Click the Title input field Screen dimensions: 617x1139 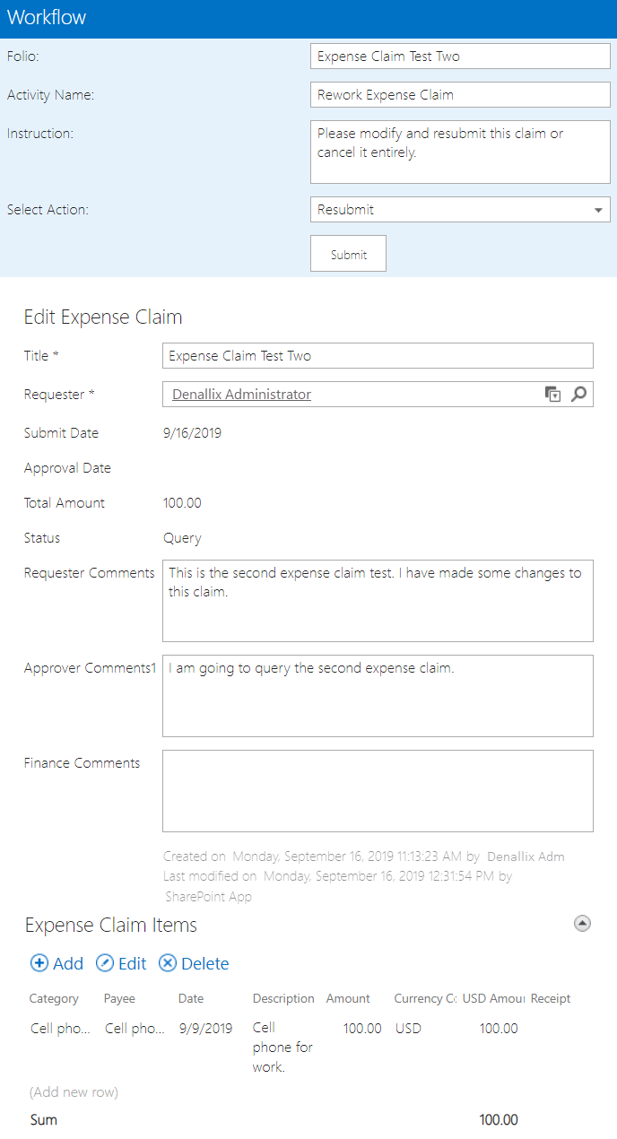pyautogui.click(x=378, y=356)
